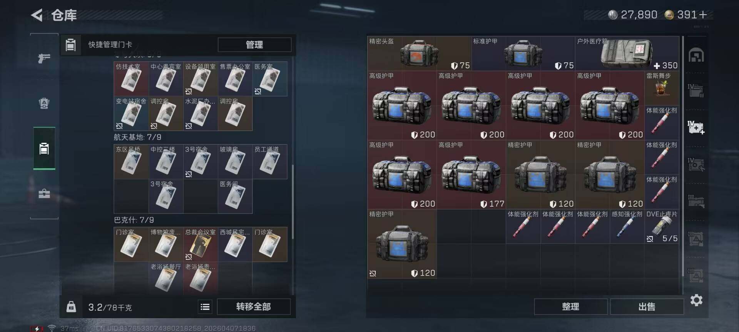Click the 出售 sell button

[x=647, y=307]
